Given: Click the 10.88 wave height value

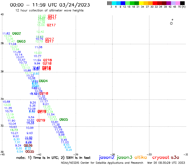Looking at the screenshot, I should coord(27,71).
